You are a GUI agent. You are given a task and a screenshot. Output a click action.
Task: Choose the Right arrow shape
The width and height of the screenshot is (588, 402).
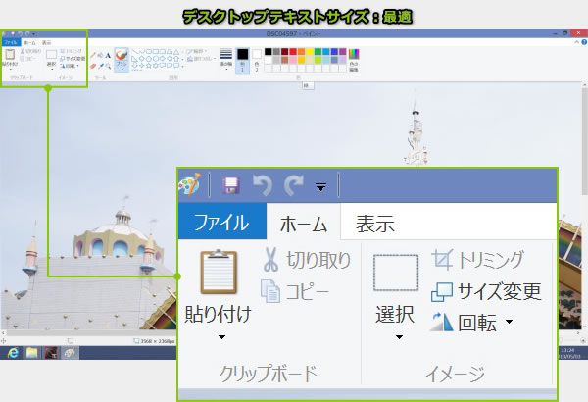[x=162, y=59]
